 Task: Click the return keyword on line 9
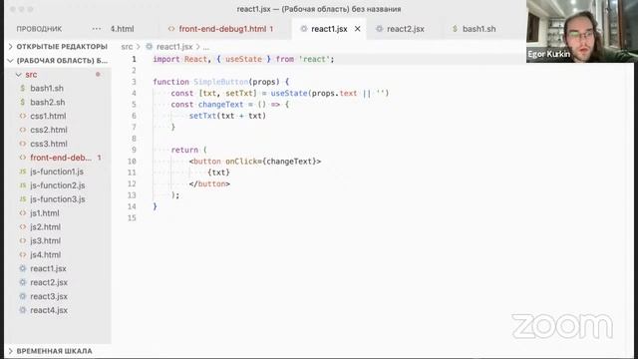click(x=184, y=150)
